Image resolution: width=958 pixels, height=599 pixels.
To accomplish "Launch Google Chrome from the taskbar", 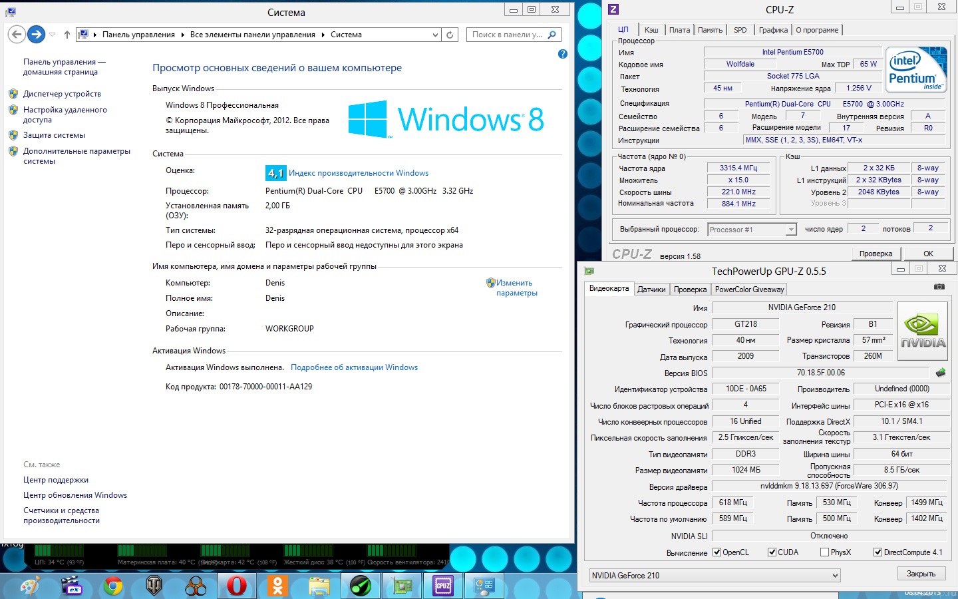I will coord(113,586).
